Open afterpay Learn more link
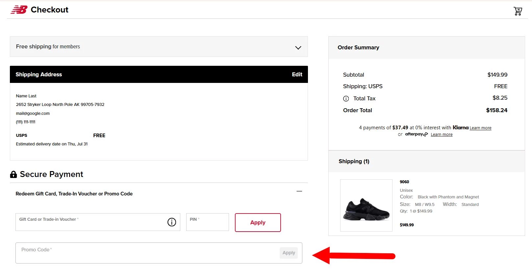Screen dimensions: 532x277 point(442,135)
